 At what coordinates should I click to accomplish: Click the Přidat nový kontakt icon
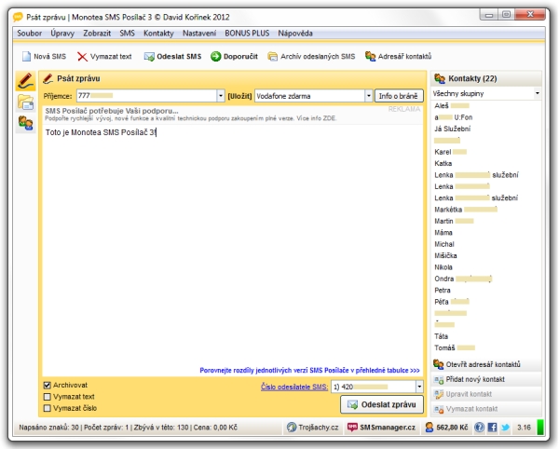(x=438, y=379)
